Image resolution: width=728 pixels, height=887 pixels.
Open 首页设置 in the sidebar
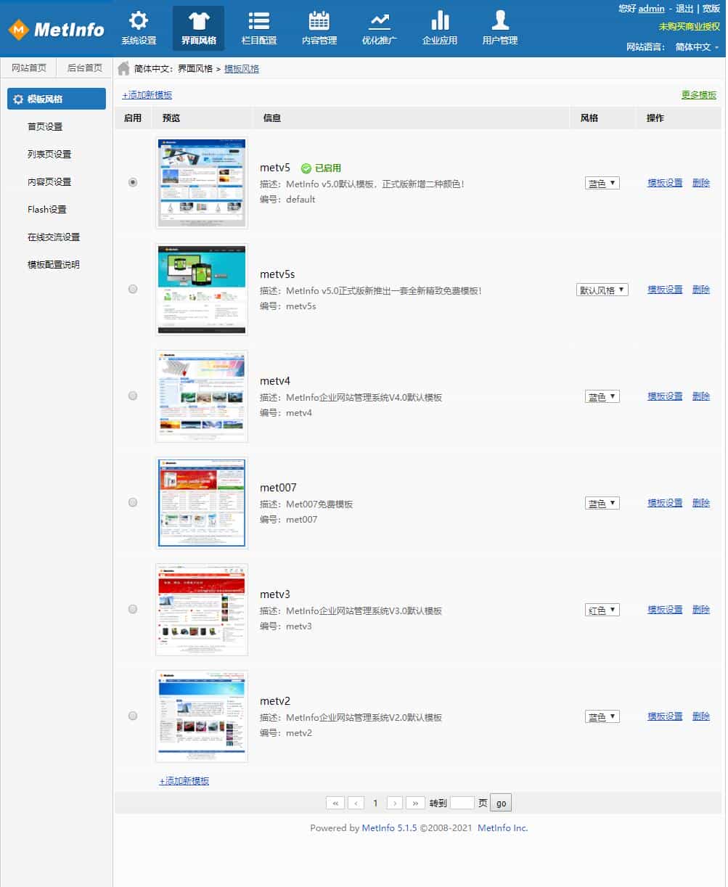(x=45, y=126)
